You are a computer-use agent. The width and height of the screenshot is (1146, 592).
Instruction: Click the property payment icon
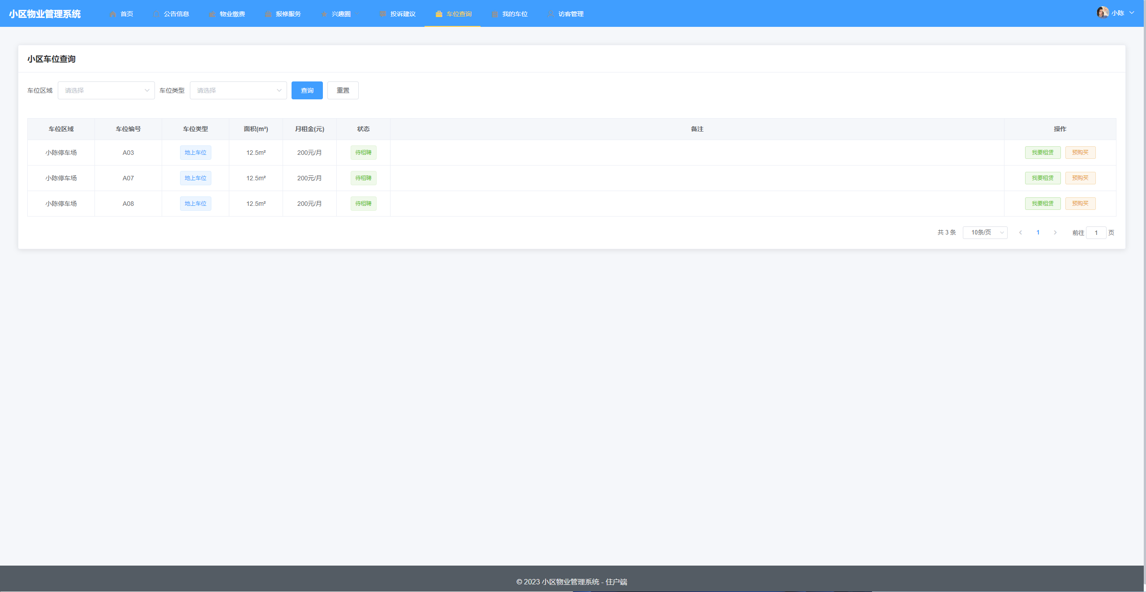212,14
